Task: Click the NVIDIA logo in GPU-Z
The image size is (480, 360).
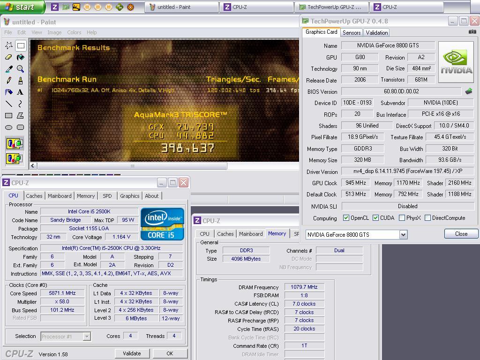Action: [x=456, y=62]
